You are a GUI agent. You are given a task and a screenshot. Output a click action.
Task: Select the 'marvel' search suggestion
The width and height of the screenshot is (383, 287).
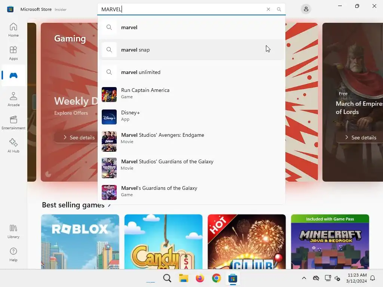191,27
